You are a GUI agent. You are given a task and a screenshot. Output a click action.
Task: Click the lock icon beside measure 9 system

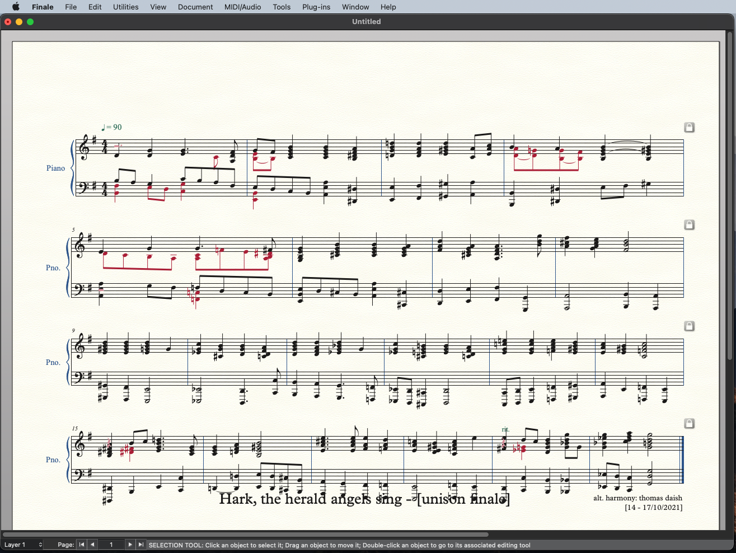pos(689,326)
